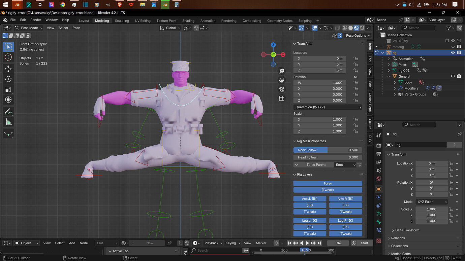Switch viewport to rendered shading

[x=362, y=28]
